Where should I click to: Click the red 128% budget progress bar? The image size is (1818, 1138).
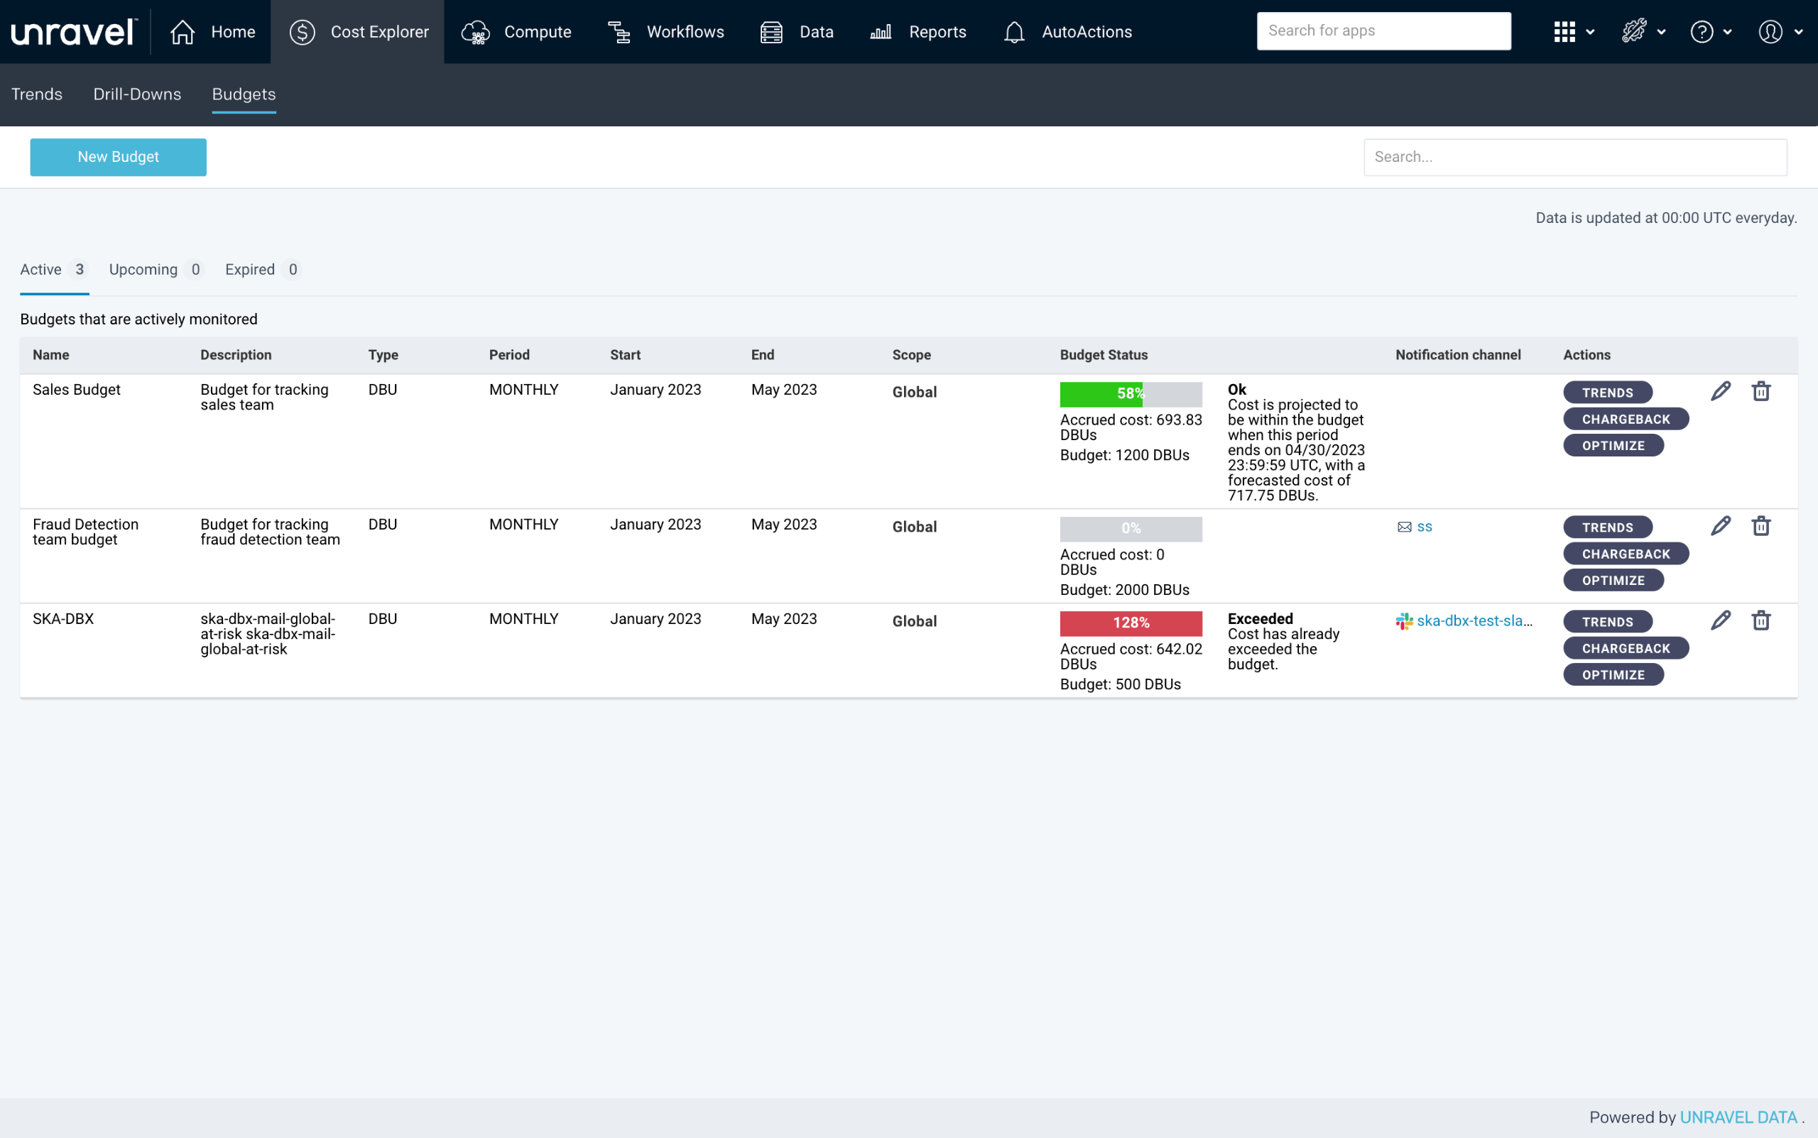pos(1131,623)
